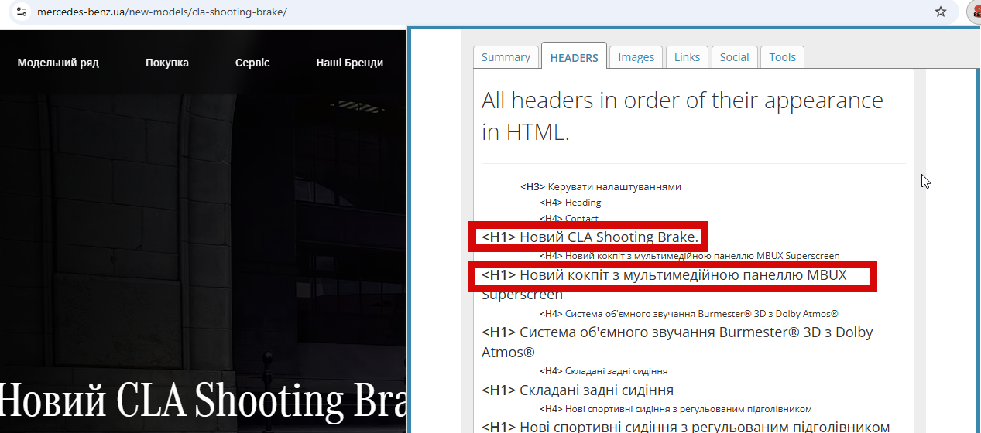Click the H1 Складані задні сидіння entry
Screen dimensions: 981x433
(x=578, y=390)
